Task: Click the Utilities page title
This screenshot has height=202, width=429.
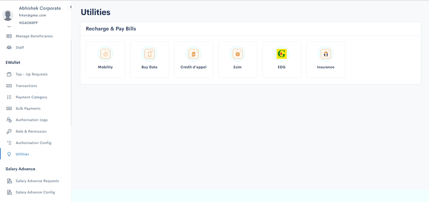Action: tap(96, 12)
